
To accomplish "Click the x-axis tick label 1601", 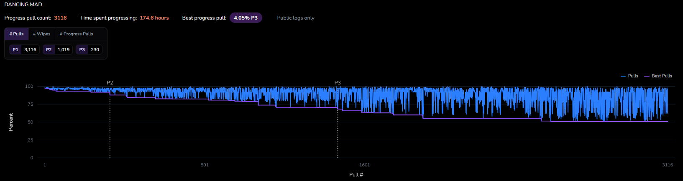I will coord(365,165).
